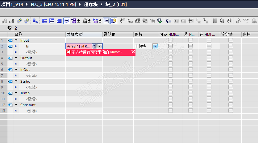Image resolution: width=258 pixels, height=143 pixels.
Task: Click the 保持 column header
Action: pyautogui.click(x=146, y=34)
